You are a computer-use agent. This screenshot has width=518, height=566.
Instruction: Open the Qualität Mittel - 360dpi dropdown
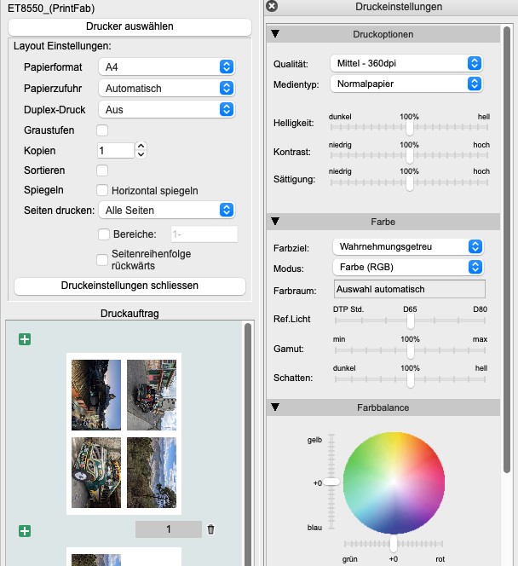point(406,64)
